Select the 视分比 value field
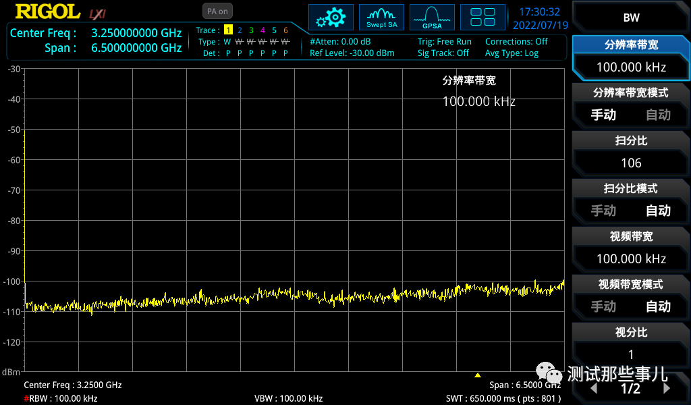 click(x=631, y=354)
